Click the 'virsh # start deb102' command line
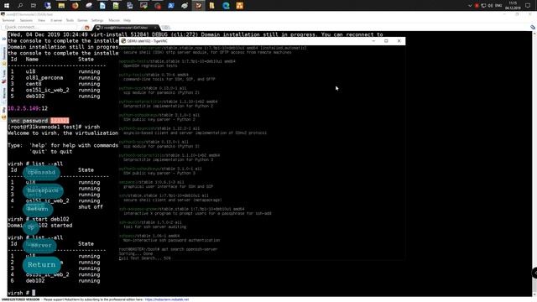The width and height of the screenshot is (537, 302). tap(39, 219)
